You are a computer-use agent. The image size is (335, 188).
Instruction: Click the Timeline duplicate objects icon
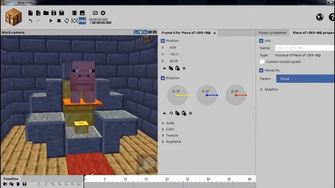12,184
